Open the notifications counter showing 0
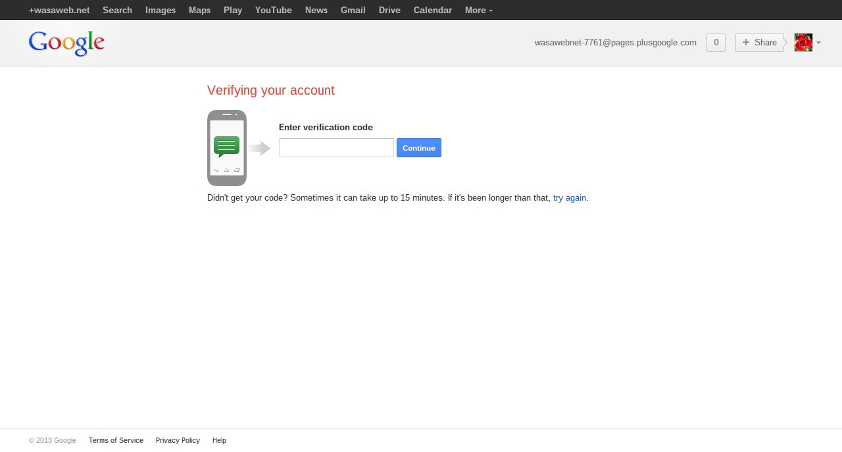Screen dimensions: 842x452 tap(716, 43)
